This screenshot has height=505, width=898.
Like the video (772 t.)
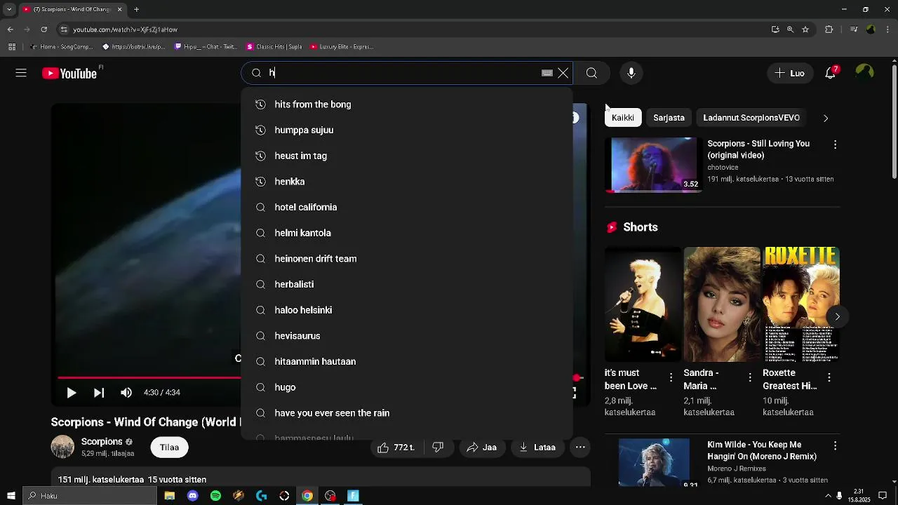point(396,447)
